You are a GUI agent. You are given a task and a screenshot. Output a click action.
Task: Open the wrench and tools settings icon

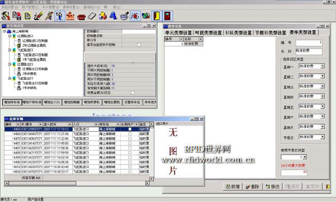point(6,16)
